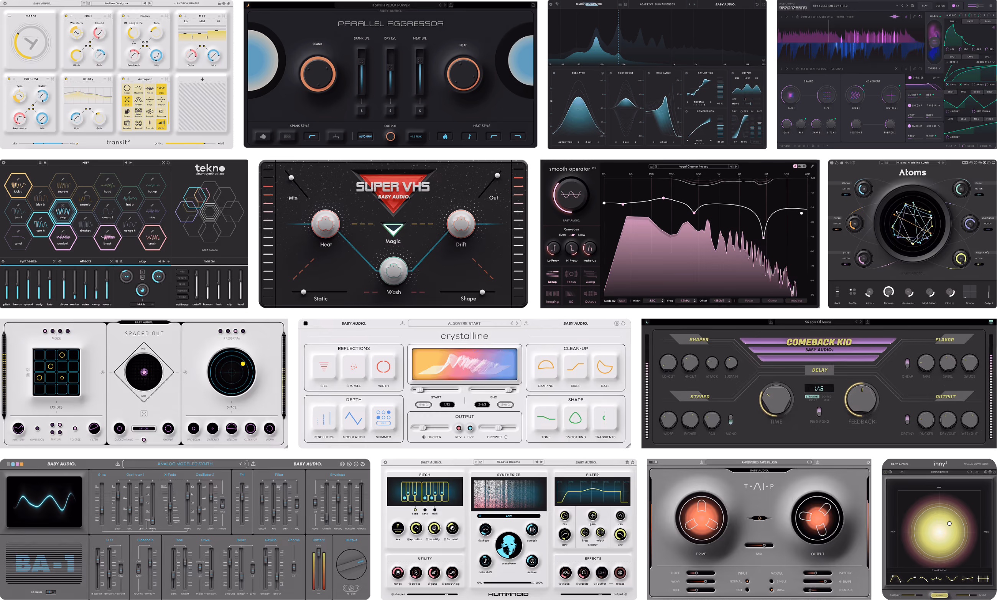Open the synthesize tab in Tekno
Image resolution: width=997 pixels, height=600 pixels.
[x=28, y=261]
